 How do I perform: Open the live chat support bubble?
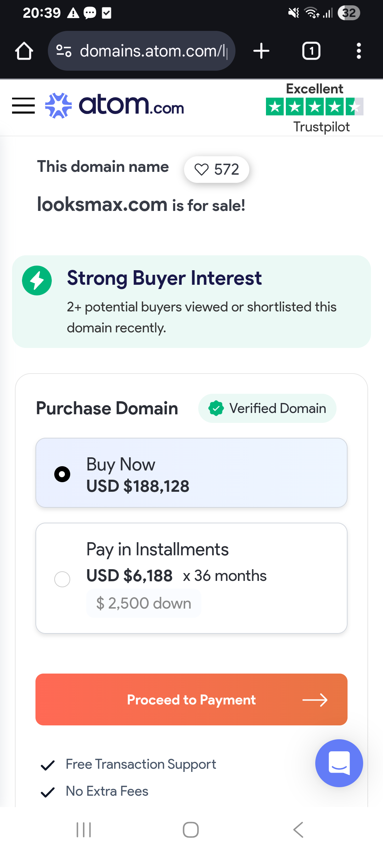[x=339, y=763]
